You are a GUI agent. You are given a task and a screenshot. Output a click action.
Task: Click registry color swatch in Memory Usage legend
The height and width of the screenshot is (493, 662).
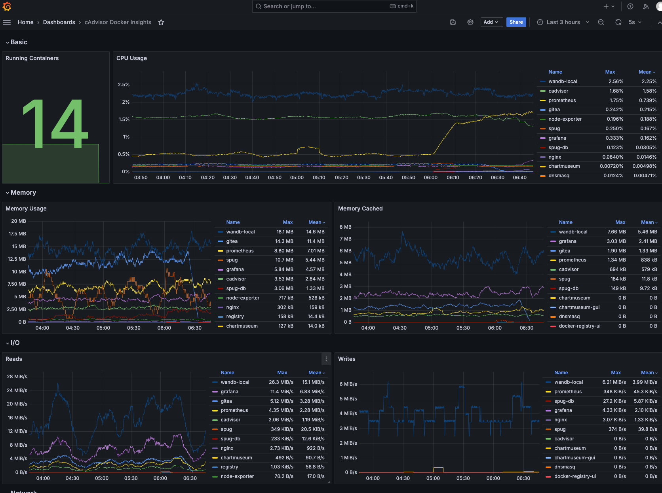pyautogui.click(x=221, y=317)
